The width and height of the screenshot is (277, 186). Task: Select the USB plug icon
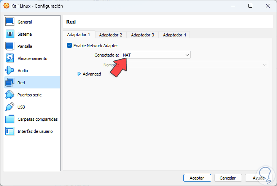click(x=10, y=107)
